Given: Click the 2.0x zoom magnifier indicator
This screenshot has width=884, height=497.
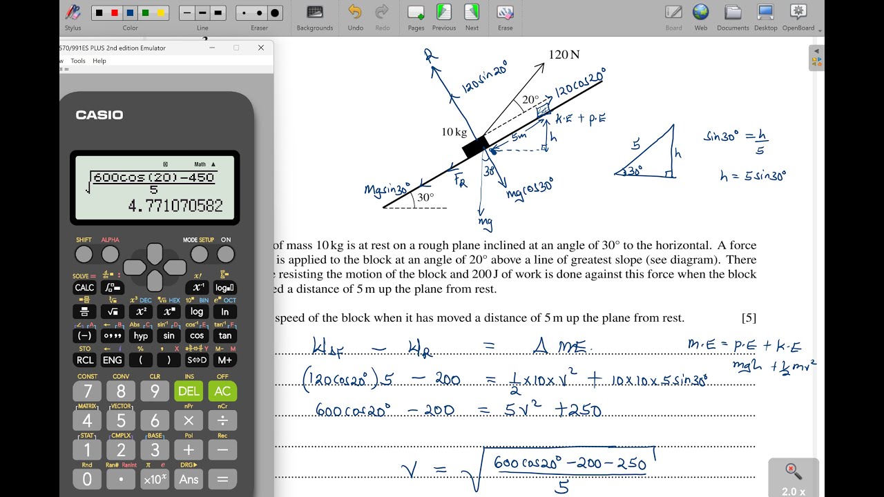Looking at the screenshot, I should click(794, 478).
